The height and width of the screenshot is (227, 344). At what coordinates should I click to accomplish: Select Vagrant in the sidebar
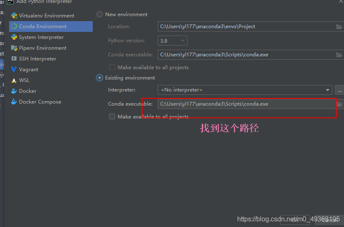(51, 69)
